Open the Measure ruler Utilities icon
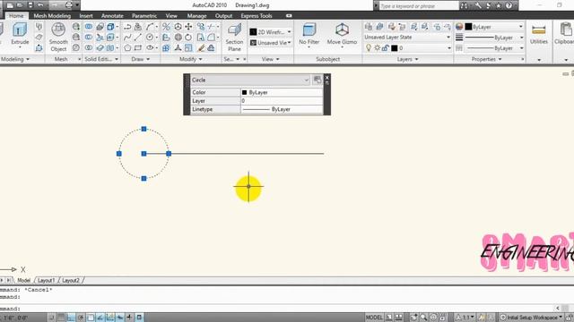Screen dimensions: 574x322 pyautogui.click(x=538, y=30)
